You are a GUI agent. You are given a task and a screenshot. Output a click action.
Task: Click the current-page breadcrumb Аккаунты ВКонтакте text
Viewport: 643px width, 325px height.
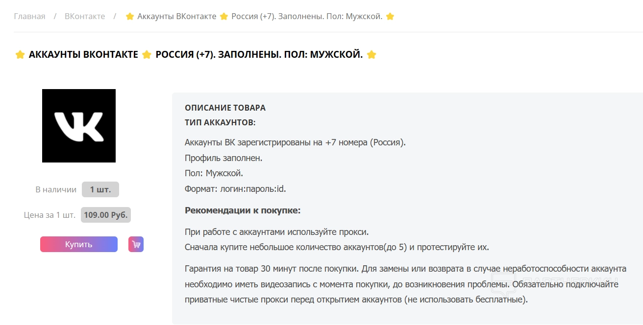176,17
